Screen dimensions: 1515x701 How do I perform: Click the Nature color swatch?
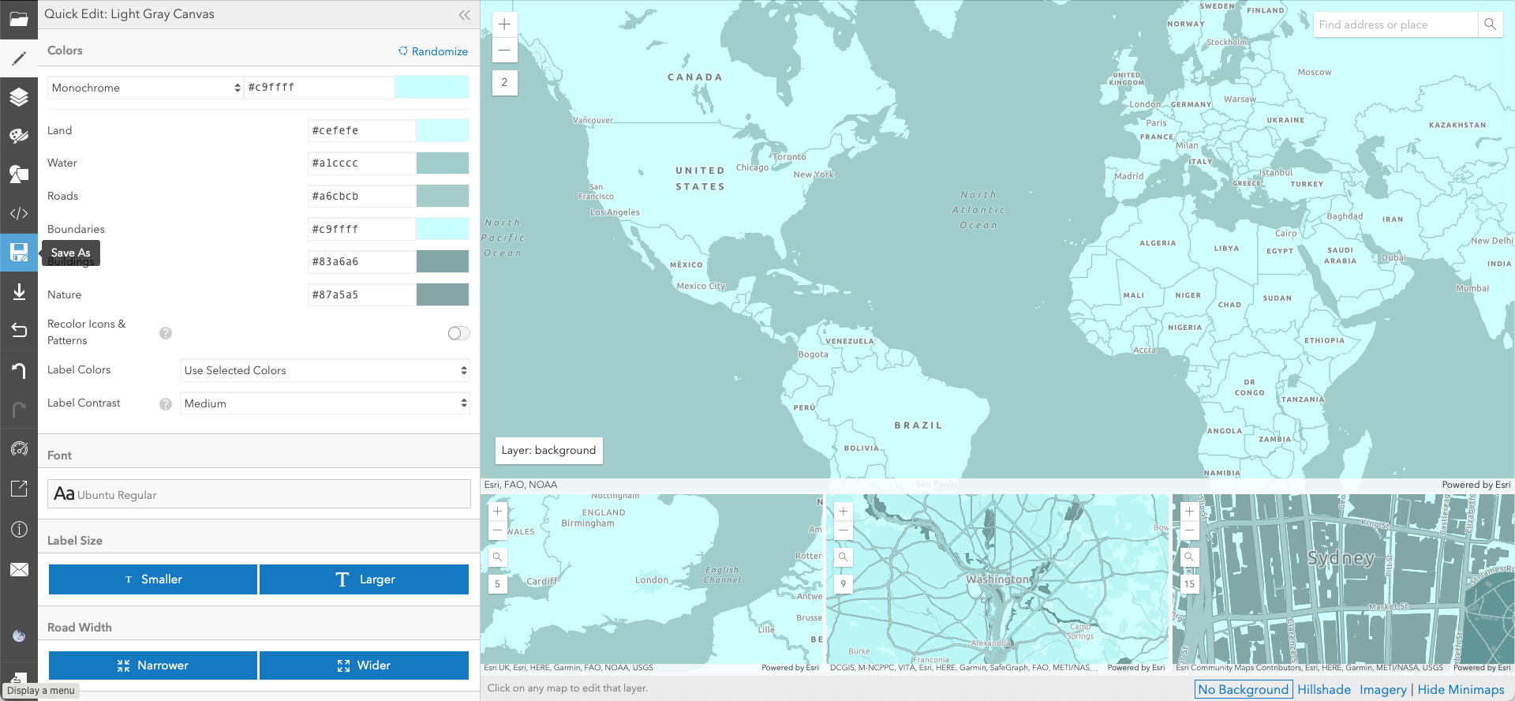[443, 294]
